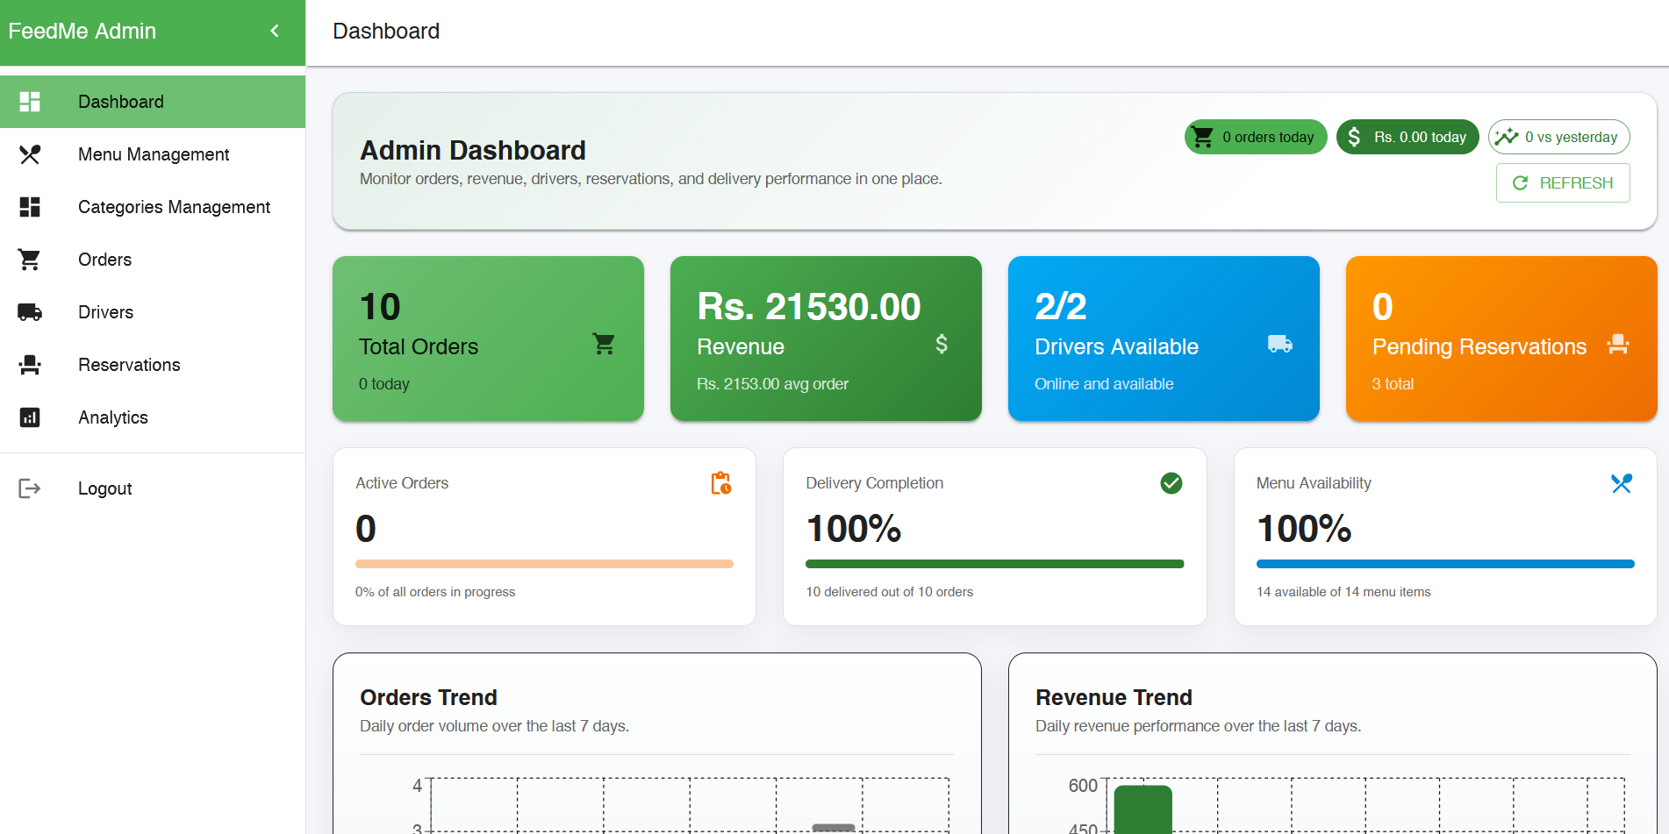This screenshot has width=1669, height=834.
Task: Click the Logout exit icon
Action: coord(30,488)
